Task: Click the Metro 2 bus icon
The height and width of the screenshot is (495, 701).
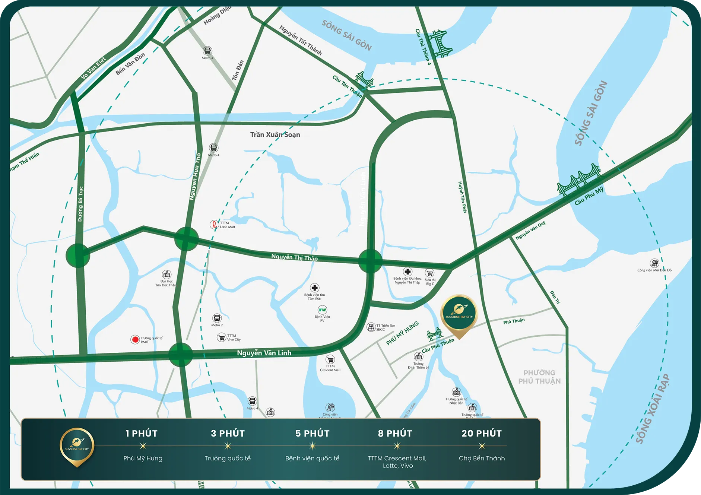Action: (217, 318)
